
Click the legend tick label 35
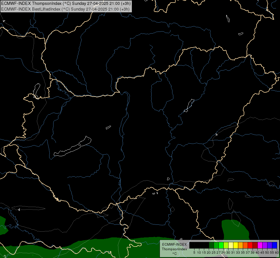point(243,253)
